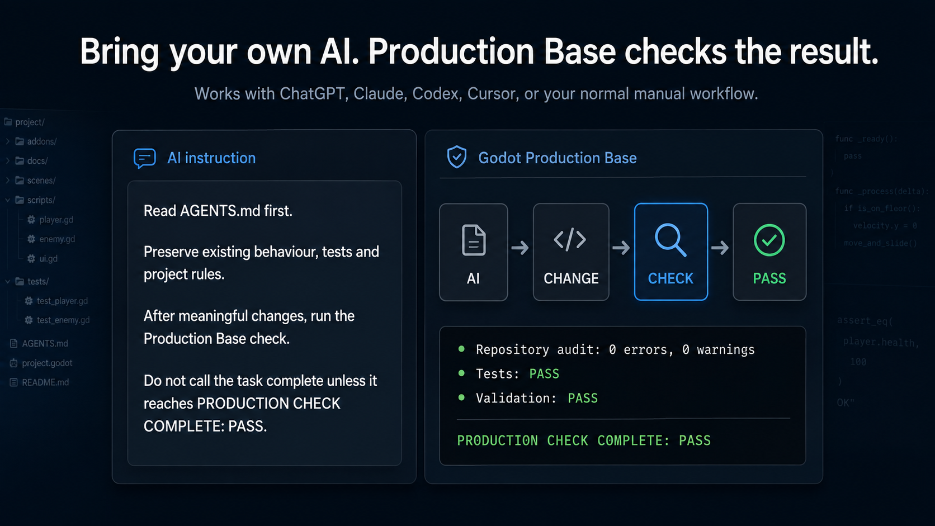Expand the addons/ folder chevron
The image size is (935, 526).
pos(8,141)
